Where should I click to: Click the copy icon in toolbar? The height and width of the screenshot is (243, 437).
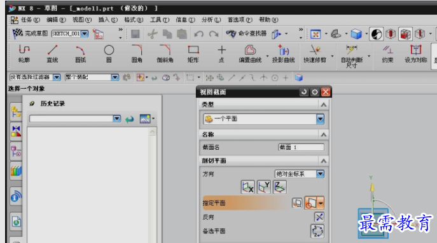pyautogui.click(x=167, y=34)
